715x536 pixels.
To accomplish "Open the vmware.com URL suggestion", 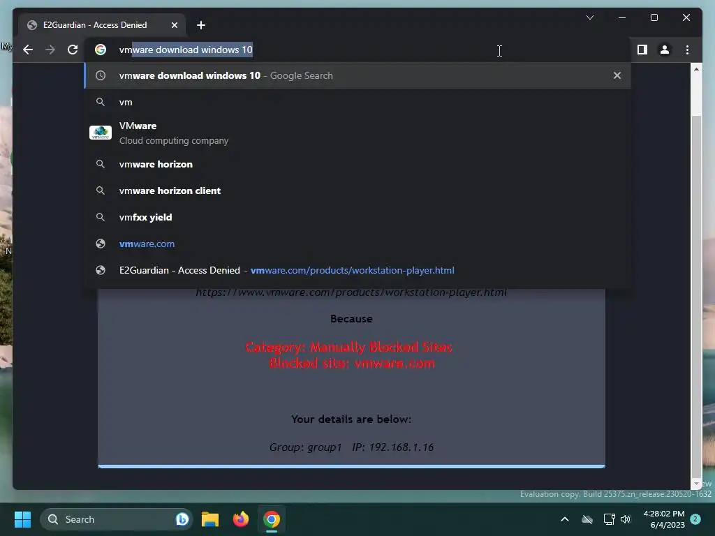I will coord(358,244).
